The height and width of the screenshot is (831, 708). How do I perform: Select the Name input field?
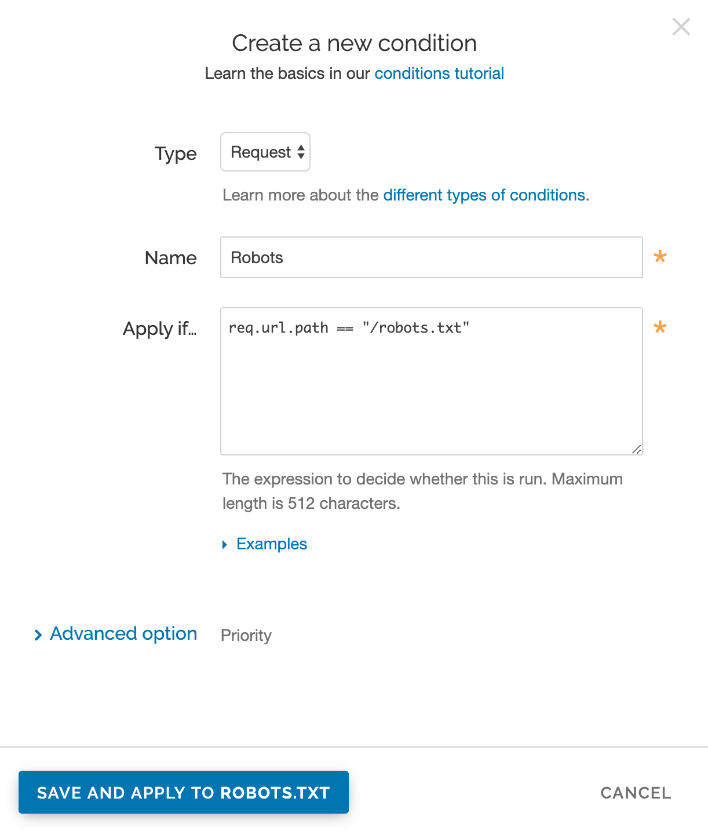(431, 257)
